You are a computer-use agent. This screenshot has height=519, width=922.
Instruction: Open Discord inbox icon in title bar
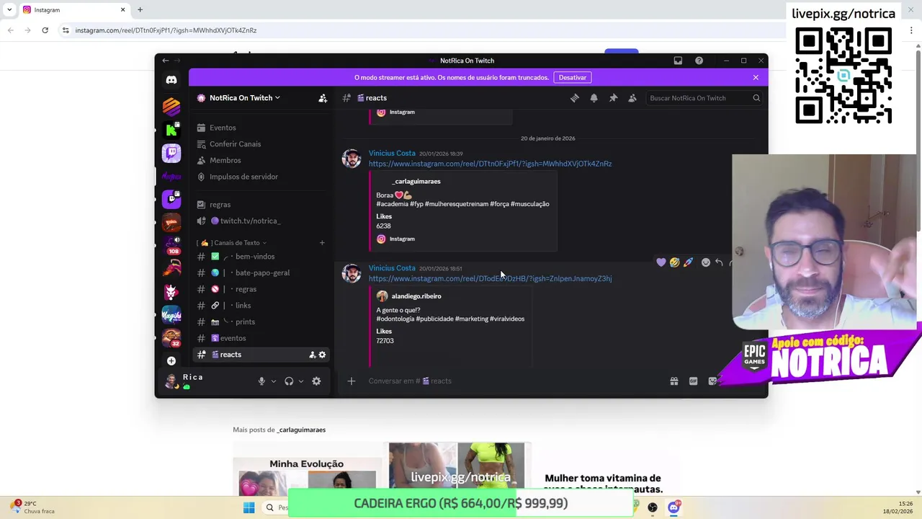click(x=678, y=61)
